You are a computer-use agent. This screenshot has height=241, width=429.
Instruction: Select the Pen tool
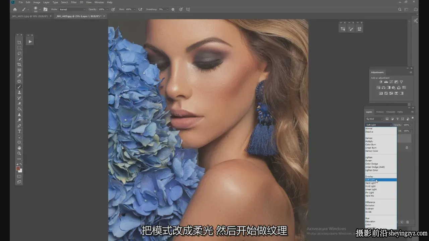point(19,126)
